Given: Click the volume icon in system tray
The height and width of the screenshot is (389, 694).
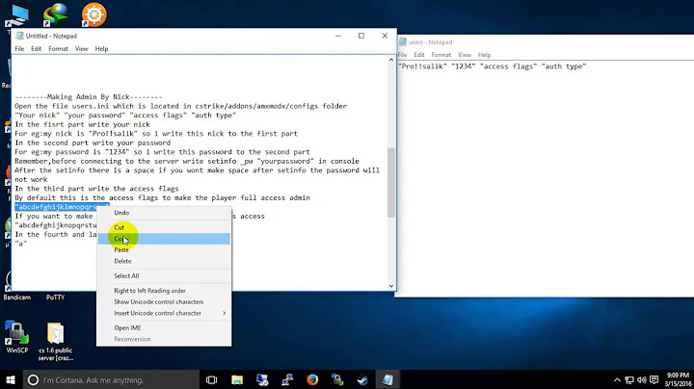Looking at the screenshot, I should pos(642,379).
